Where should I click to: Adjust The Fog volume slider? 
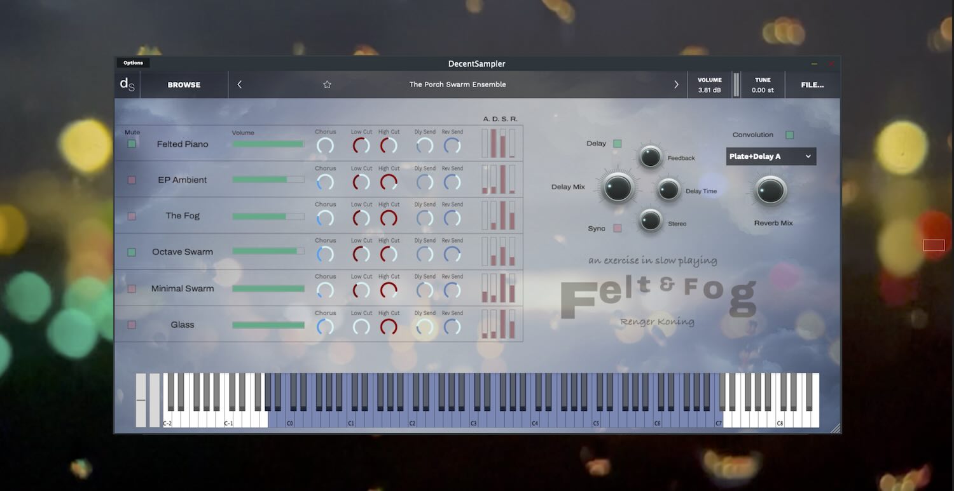[268, 217]
